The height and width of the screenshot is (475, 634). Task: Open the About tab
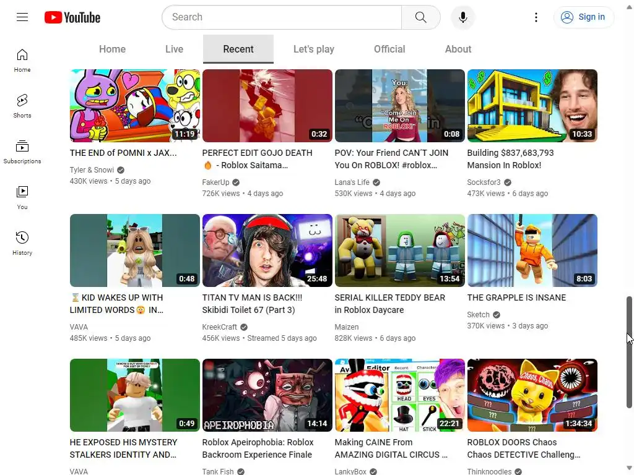point(458,49)
